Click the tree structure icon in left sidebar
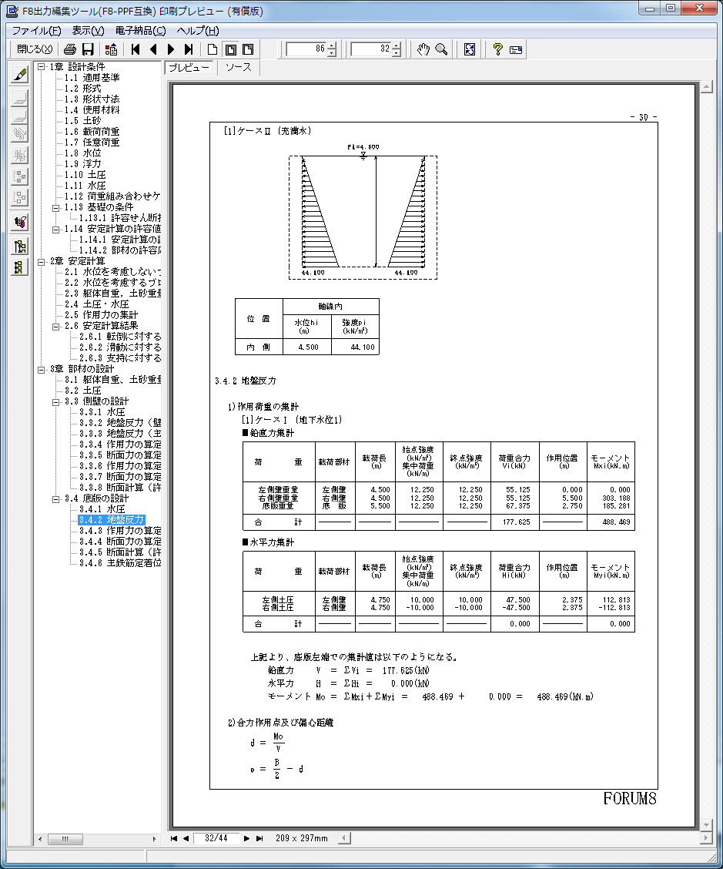 pos(19,246)
